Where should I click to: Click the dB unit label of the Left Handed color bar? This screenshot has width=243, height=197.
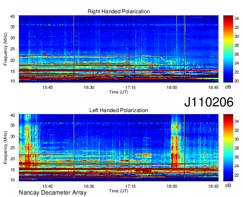[228, 185]
